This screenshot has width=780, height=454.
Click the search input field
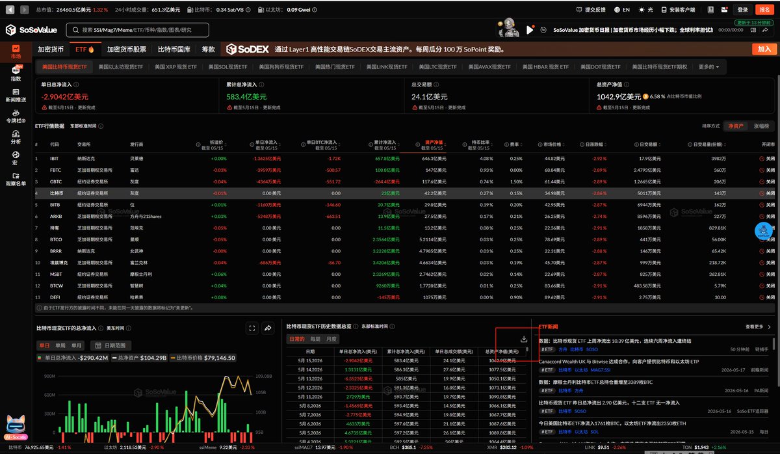coord(136,30)
